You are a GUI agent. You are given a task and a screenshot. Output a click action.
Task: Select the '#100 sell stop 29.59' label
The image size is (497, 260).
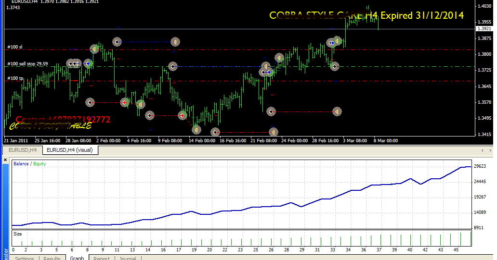[x=27, y=63]
